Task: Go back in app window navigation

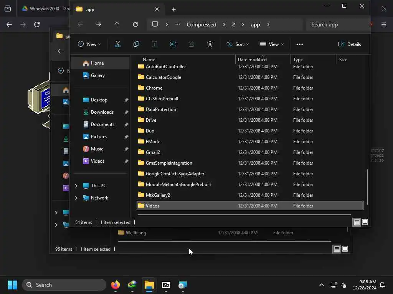Action: coord(80,24)
